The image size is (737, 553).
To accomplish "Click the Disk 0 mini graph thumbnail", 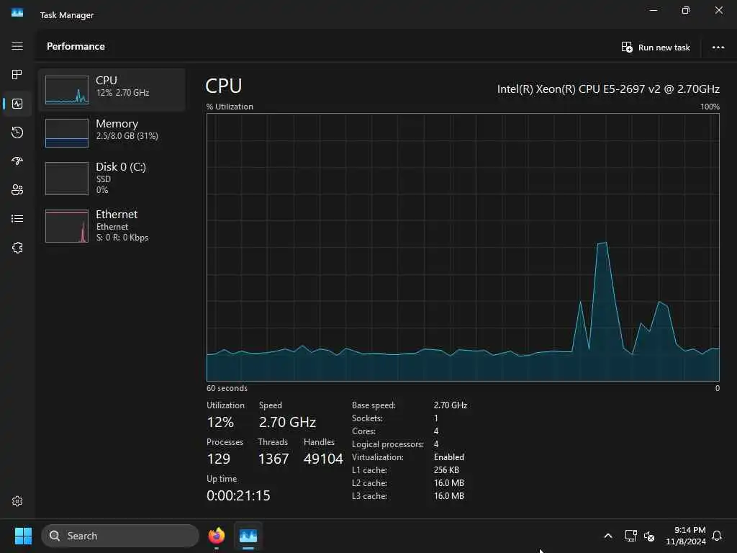I will click(x=67, y=179).
